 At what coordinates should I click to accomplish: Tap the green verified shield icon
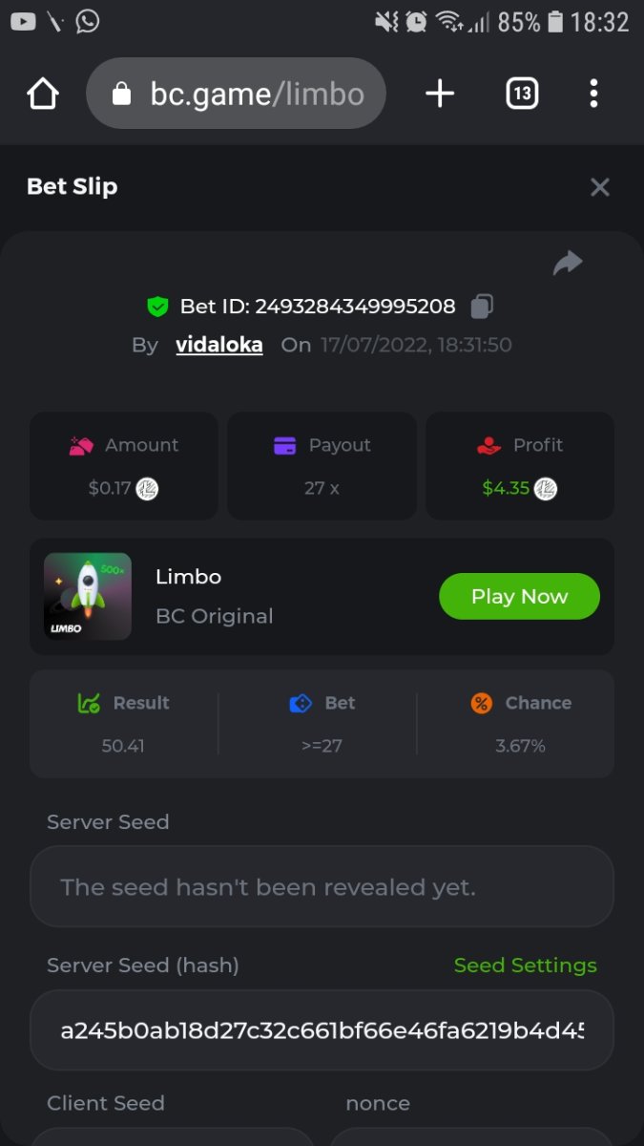157,307
